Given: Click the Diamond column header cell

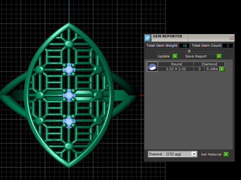Looking at the screenshot, I should [209, 64].
